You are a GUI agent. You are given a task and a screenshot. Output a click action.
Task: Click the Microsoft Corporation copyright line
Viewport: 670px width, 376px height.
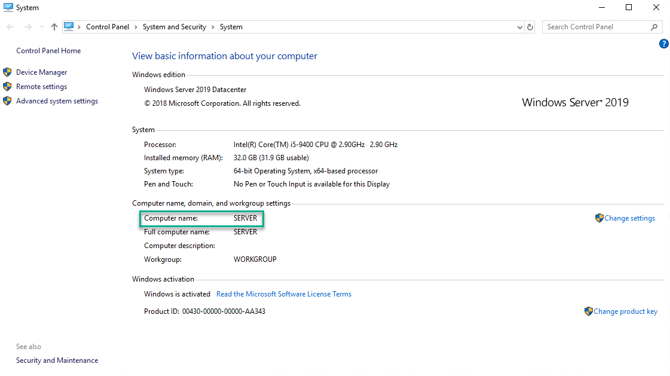click(x=222, y=103)
